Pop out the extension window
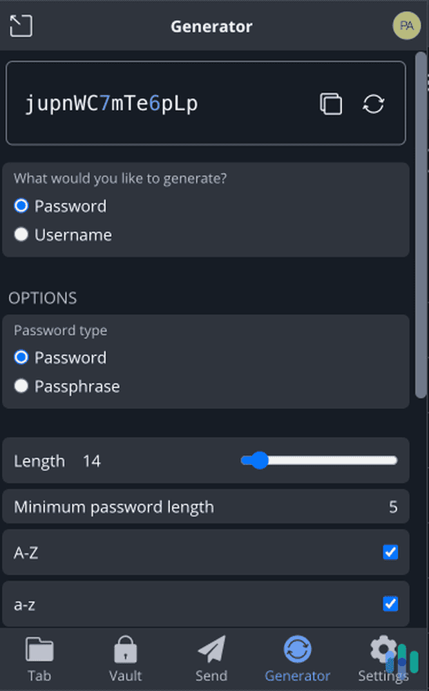Viewport: 429px width, 691px height. coord(21,26)
